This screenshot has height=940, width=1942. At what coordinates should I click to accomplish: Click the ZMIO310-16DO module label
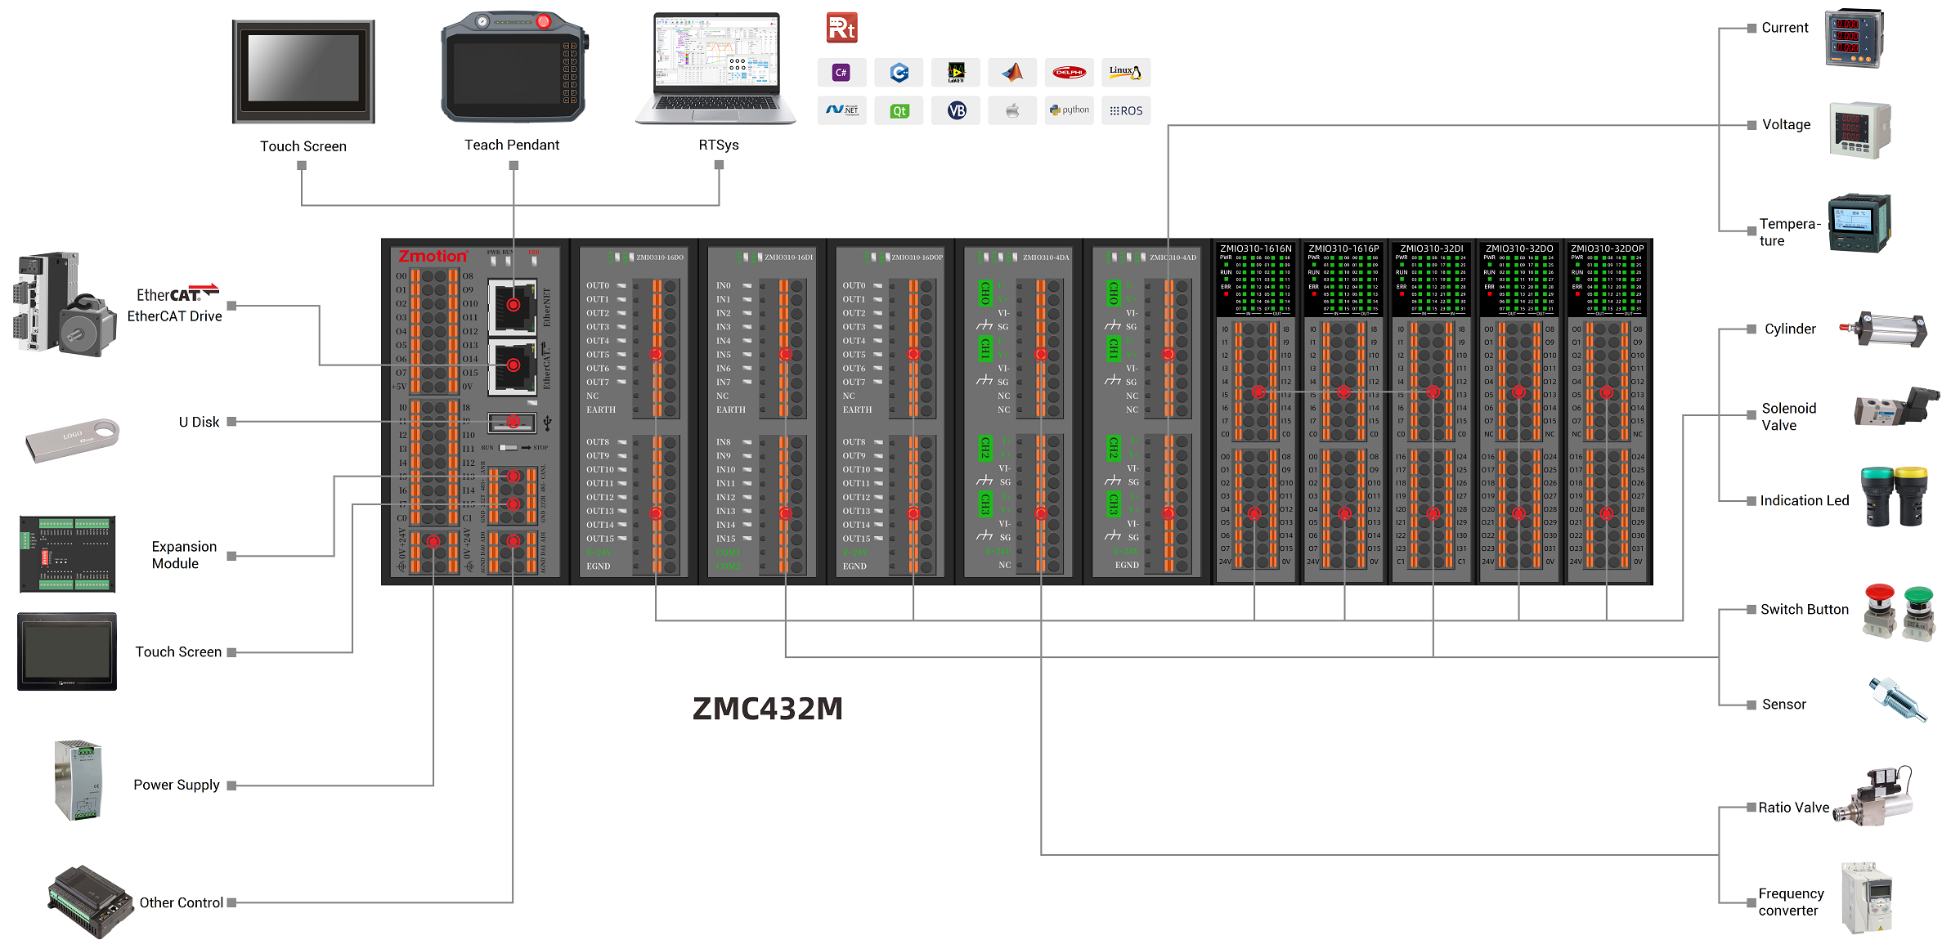(660, 257)
